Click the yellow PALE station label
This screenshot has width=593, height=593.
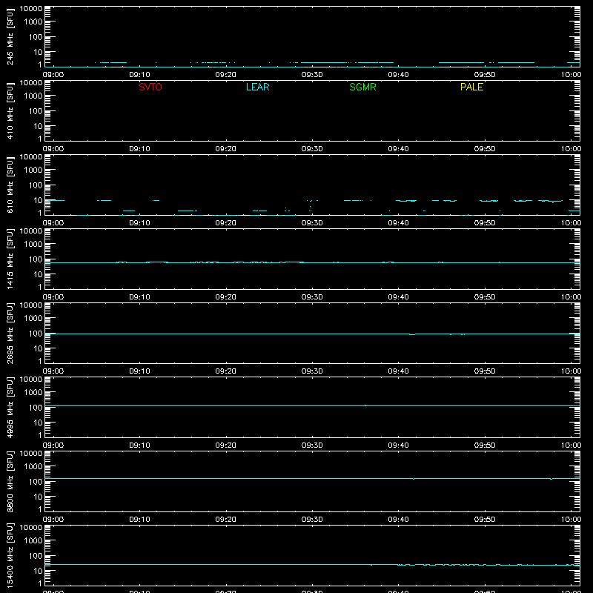pos(471,87)
